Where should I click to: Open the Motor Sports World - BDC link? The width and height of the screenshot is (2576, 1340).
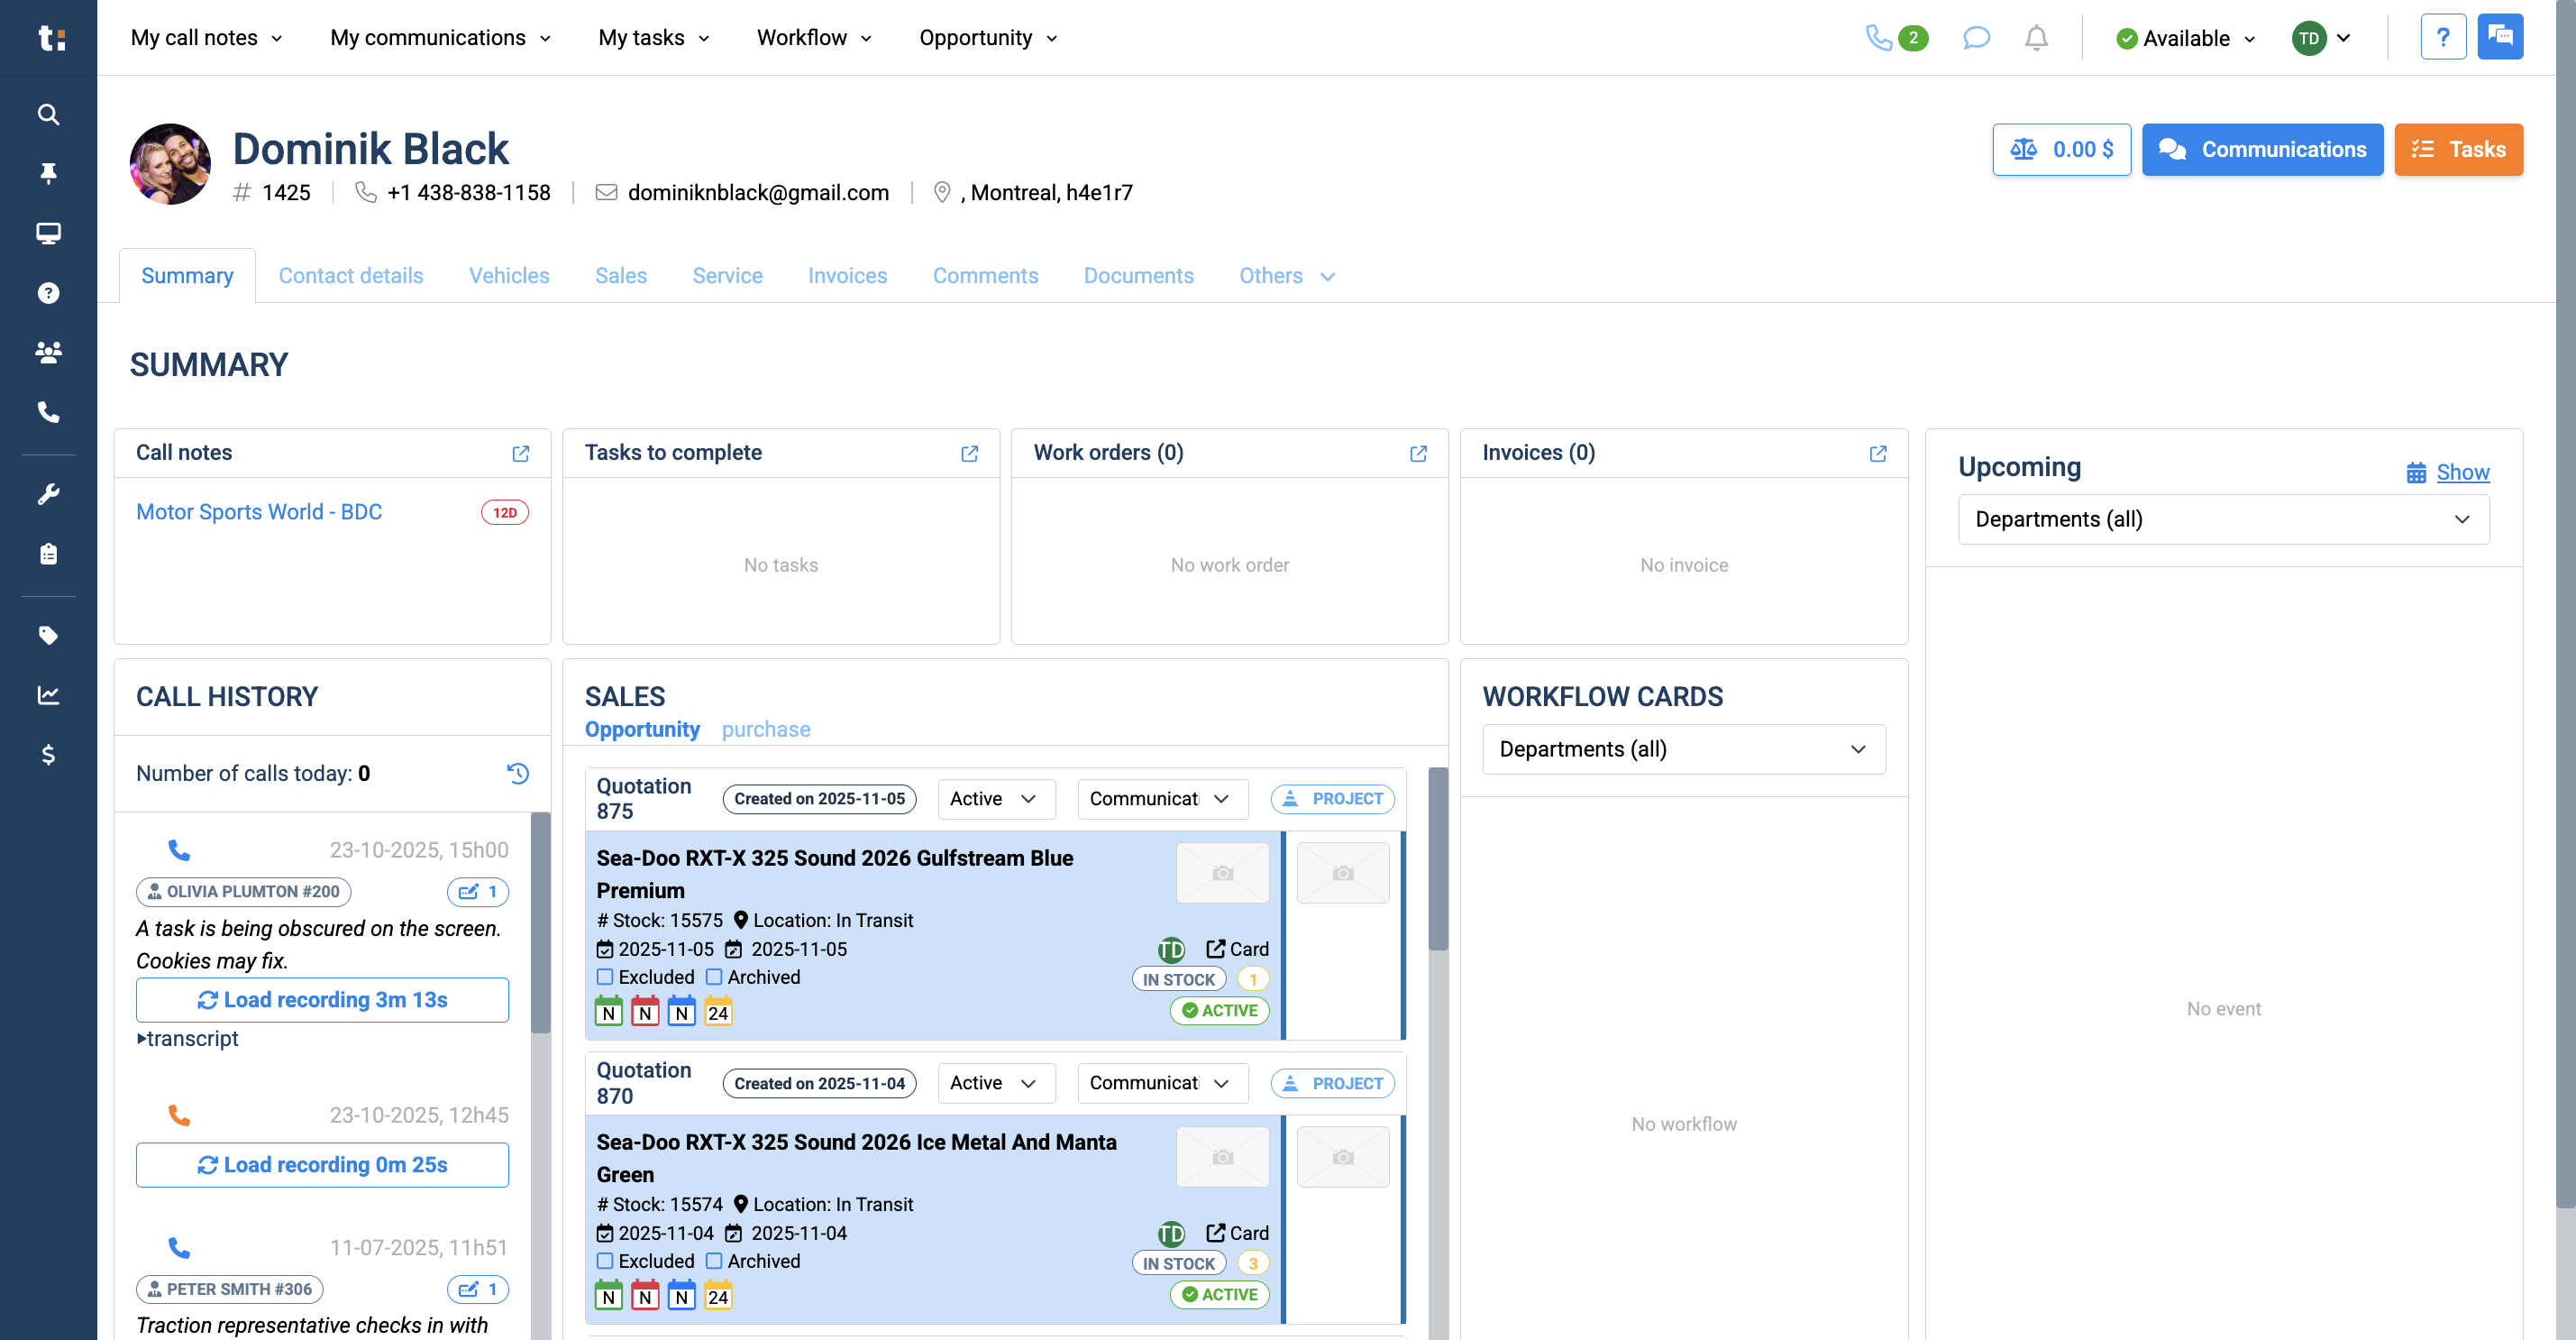(259, 512)
